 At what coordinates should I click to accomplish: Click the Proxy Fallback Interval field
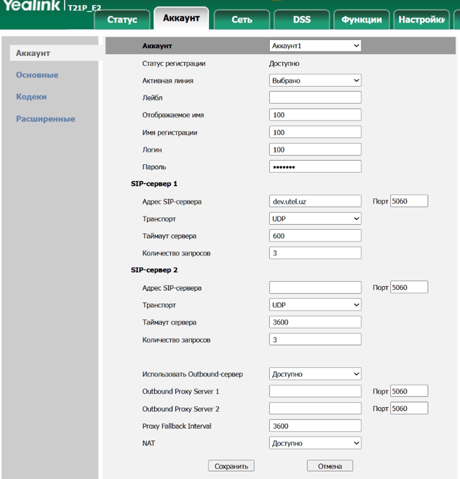click(315, 426)
